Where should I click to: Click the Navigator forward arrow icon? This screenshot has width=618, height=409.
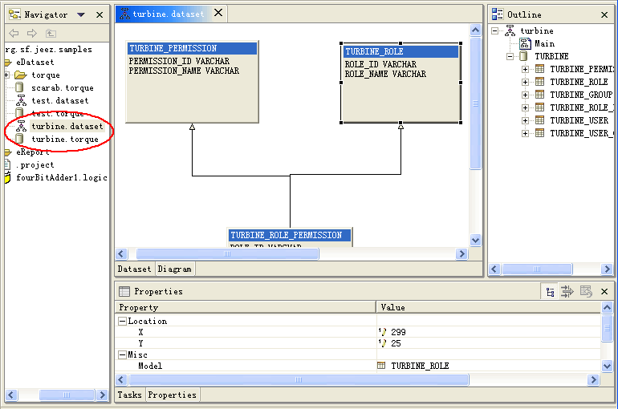coord(32,33)
